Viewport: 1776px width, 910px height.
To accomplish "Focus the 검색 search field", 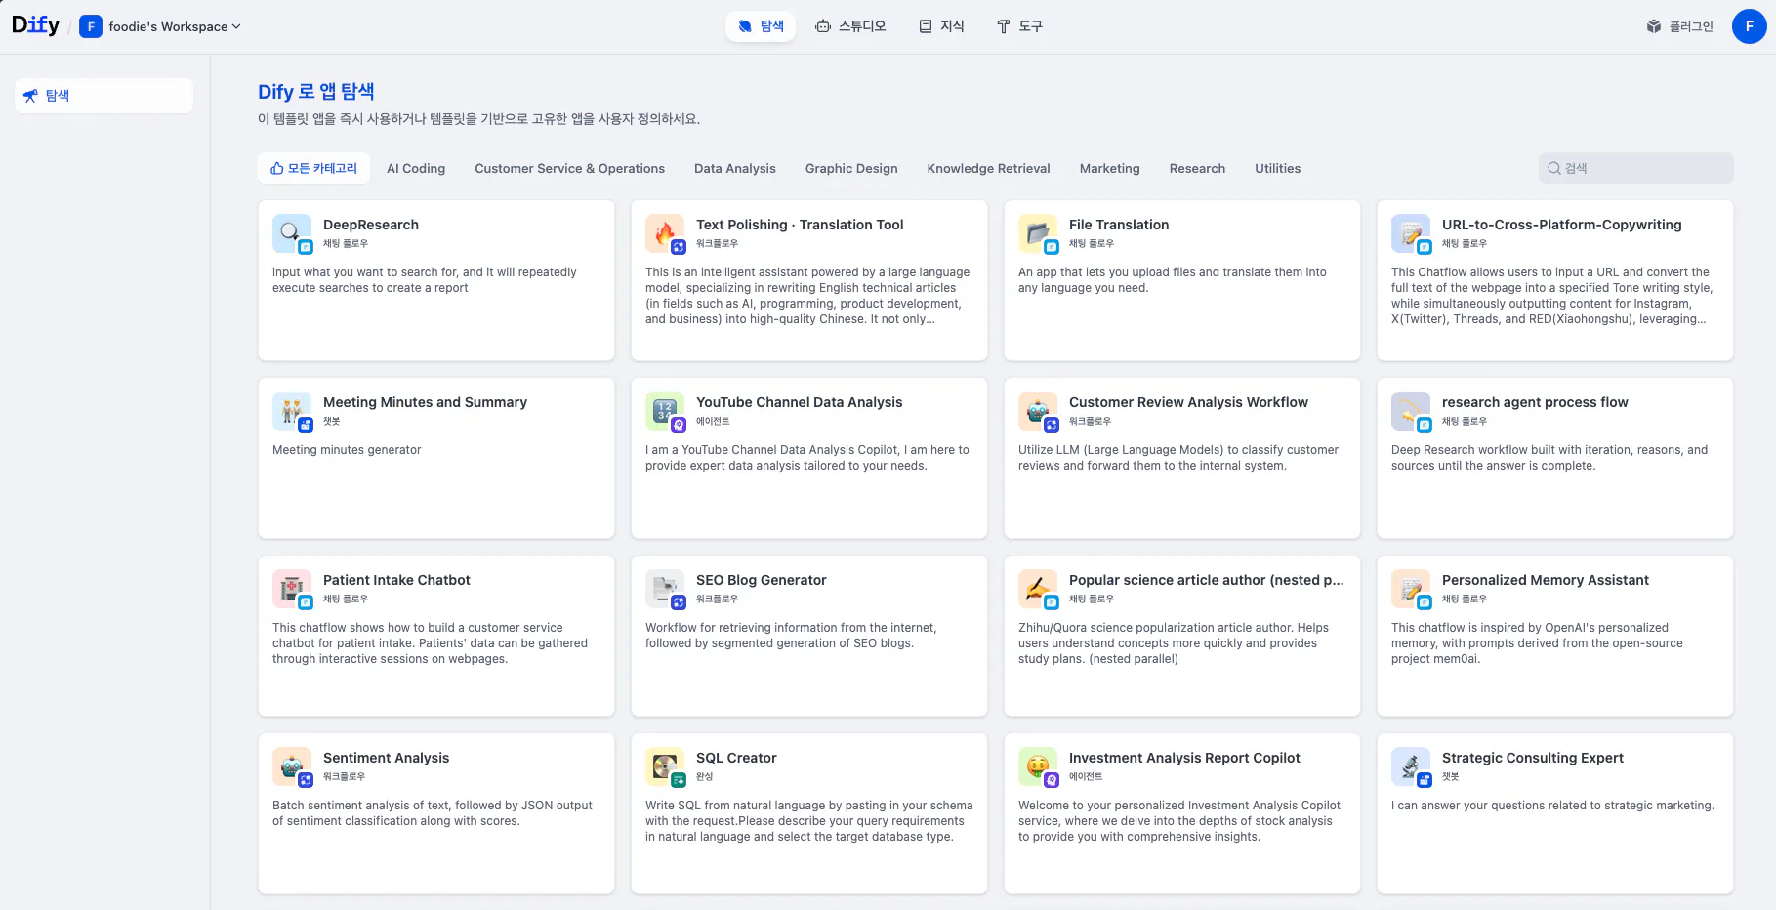I will (x=1636, y=168).
